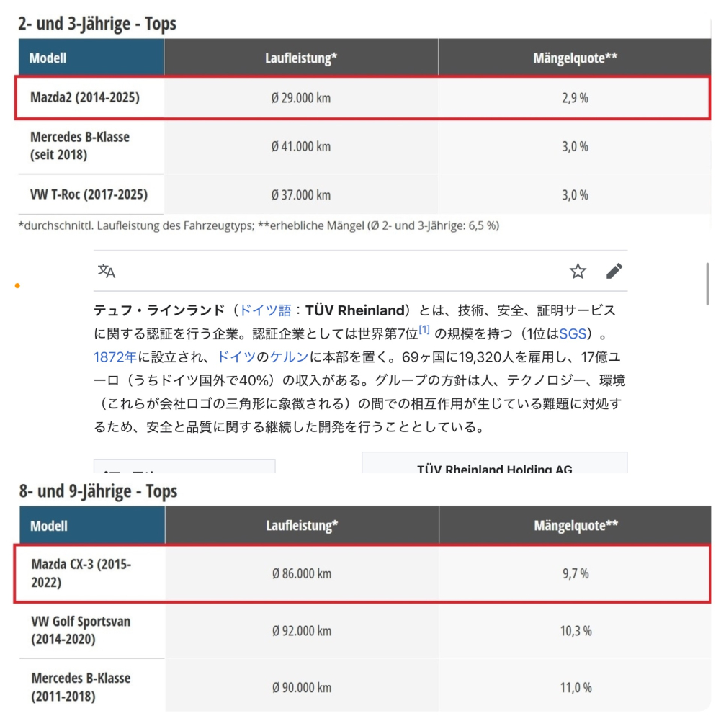Viewport: 721px width, 721px height.
Task: Click the 8- und 9-Jährige - Tops heading
Action: [98, 491]
